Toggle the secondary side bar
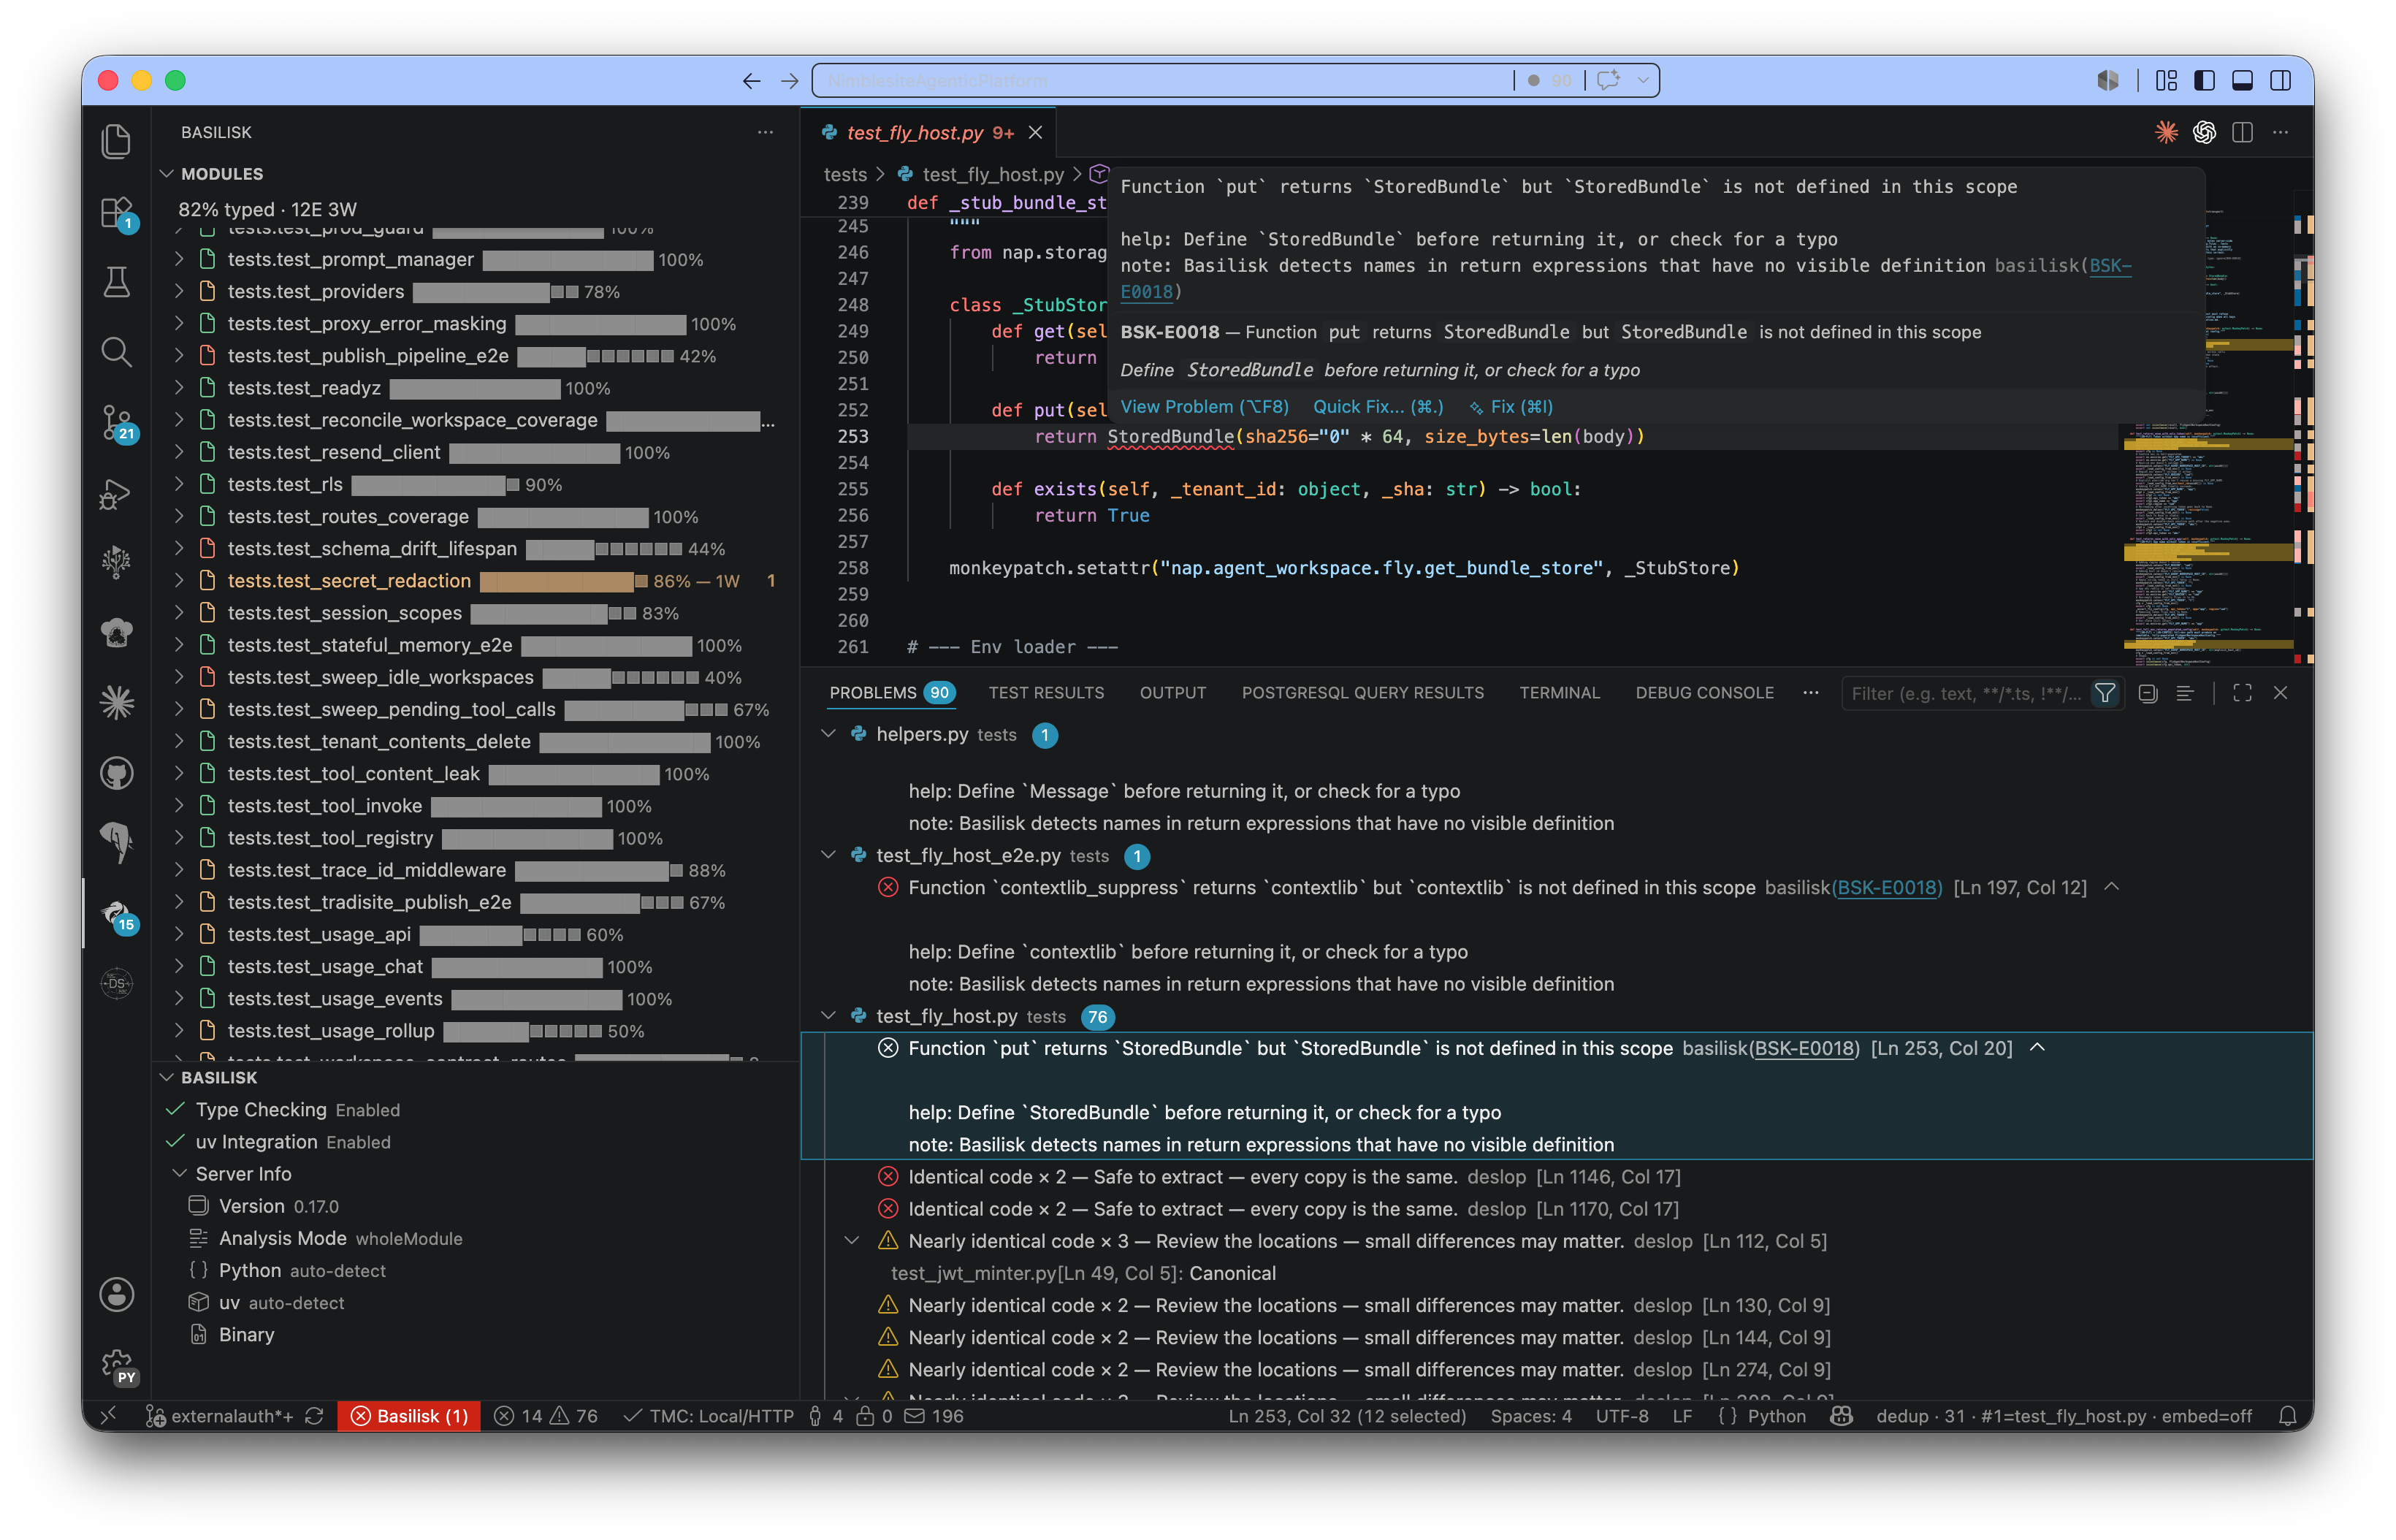Image resolution: width=2396 pixels, height=1540 pixels. (2280, 81)
